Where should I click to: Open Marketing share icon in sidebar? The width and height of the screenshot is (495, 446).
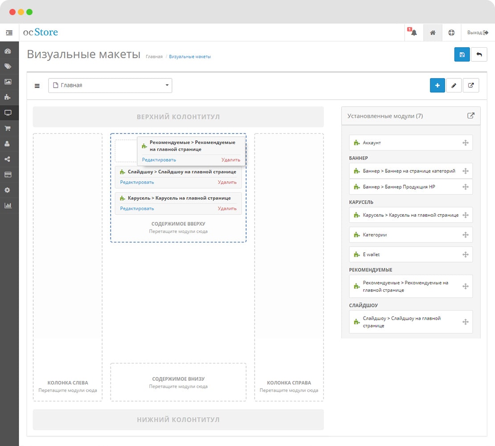pyautogui.click(x=8, y=159)
